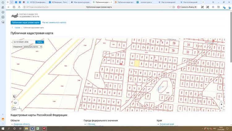
Task: Open the notification center icon in taskbar
Action: 227,129
